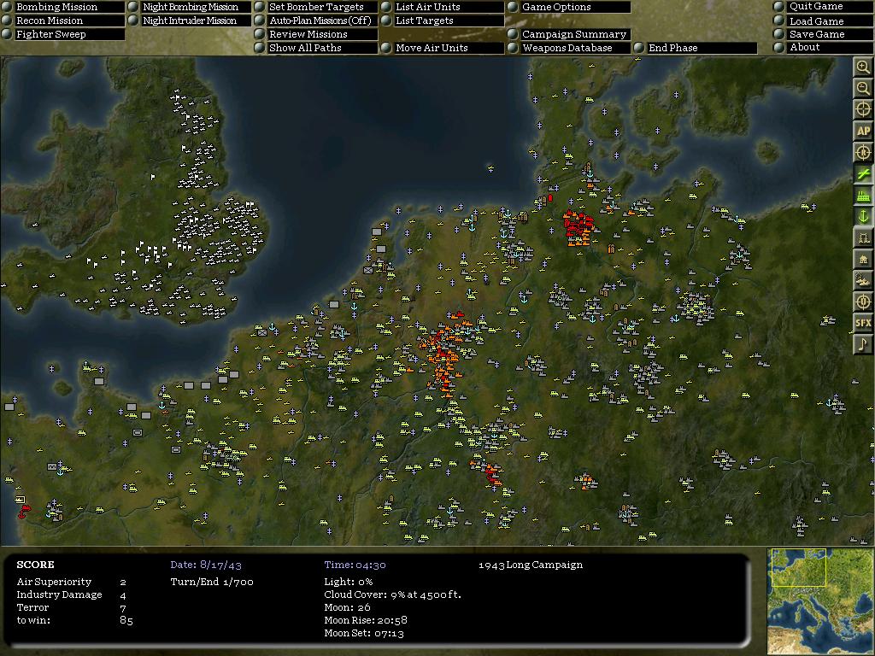The width and height of the screenshot is (875, 656).
Task: Open Night Bombing Mission
Action: point(190,7)
